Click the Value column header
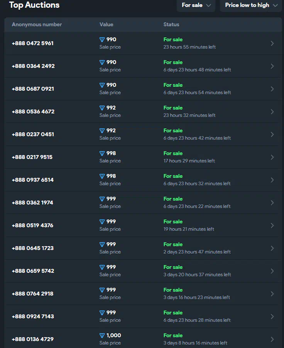This screenshot has width=284, height=348. click(106, 24)
